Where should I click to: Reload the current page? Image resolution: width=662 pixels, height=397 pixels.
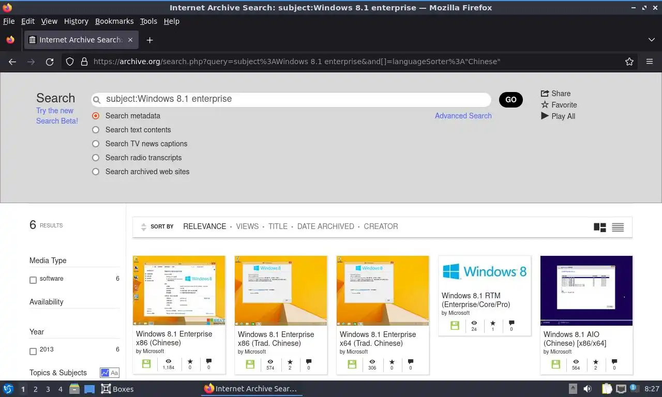[50, 62]
